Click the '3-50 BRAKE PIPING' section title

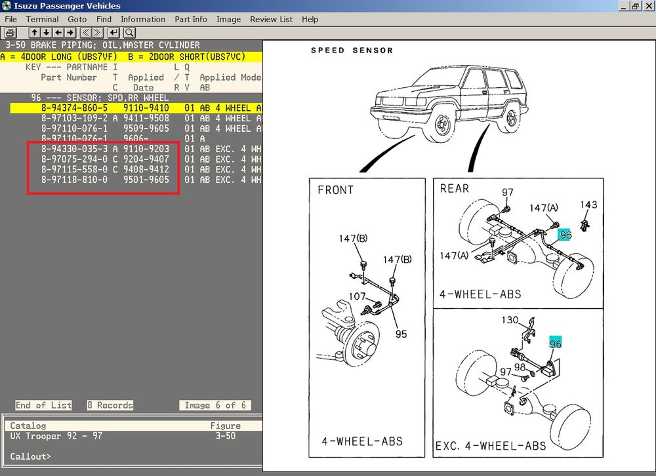102,45
